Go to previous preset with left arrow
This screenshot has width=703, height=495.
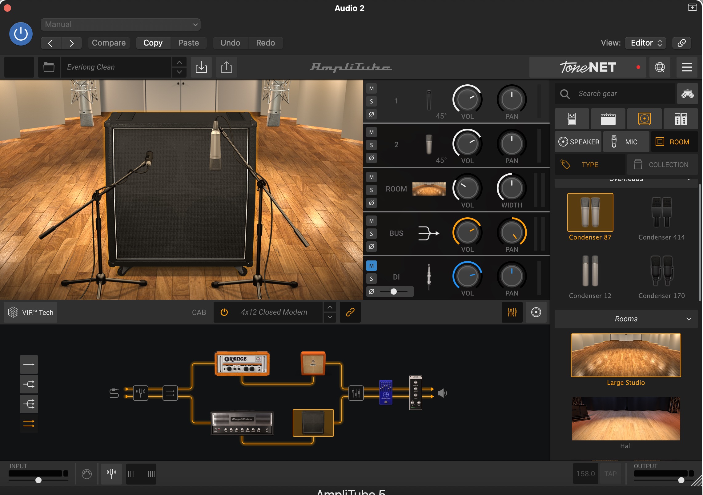click(50, 43)
